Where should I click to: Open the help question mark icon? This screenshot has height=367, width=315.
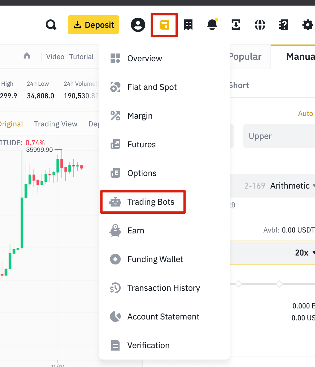click(x=284, y=25)
